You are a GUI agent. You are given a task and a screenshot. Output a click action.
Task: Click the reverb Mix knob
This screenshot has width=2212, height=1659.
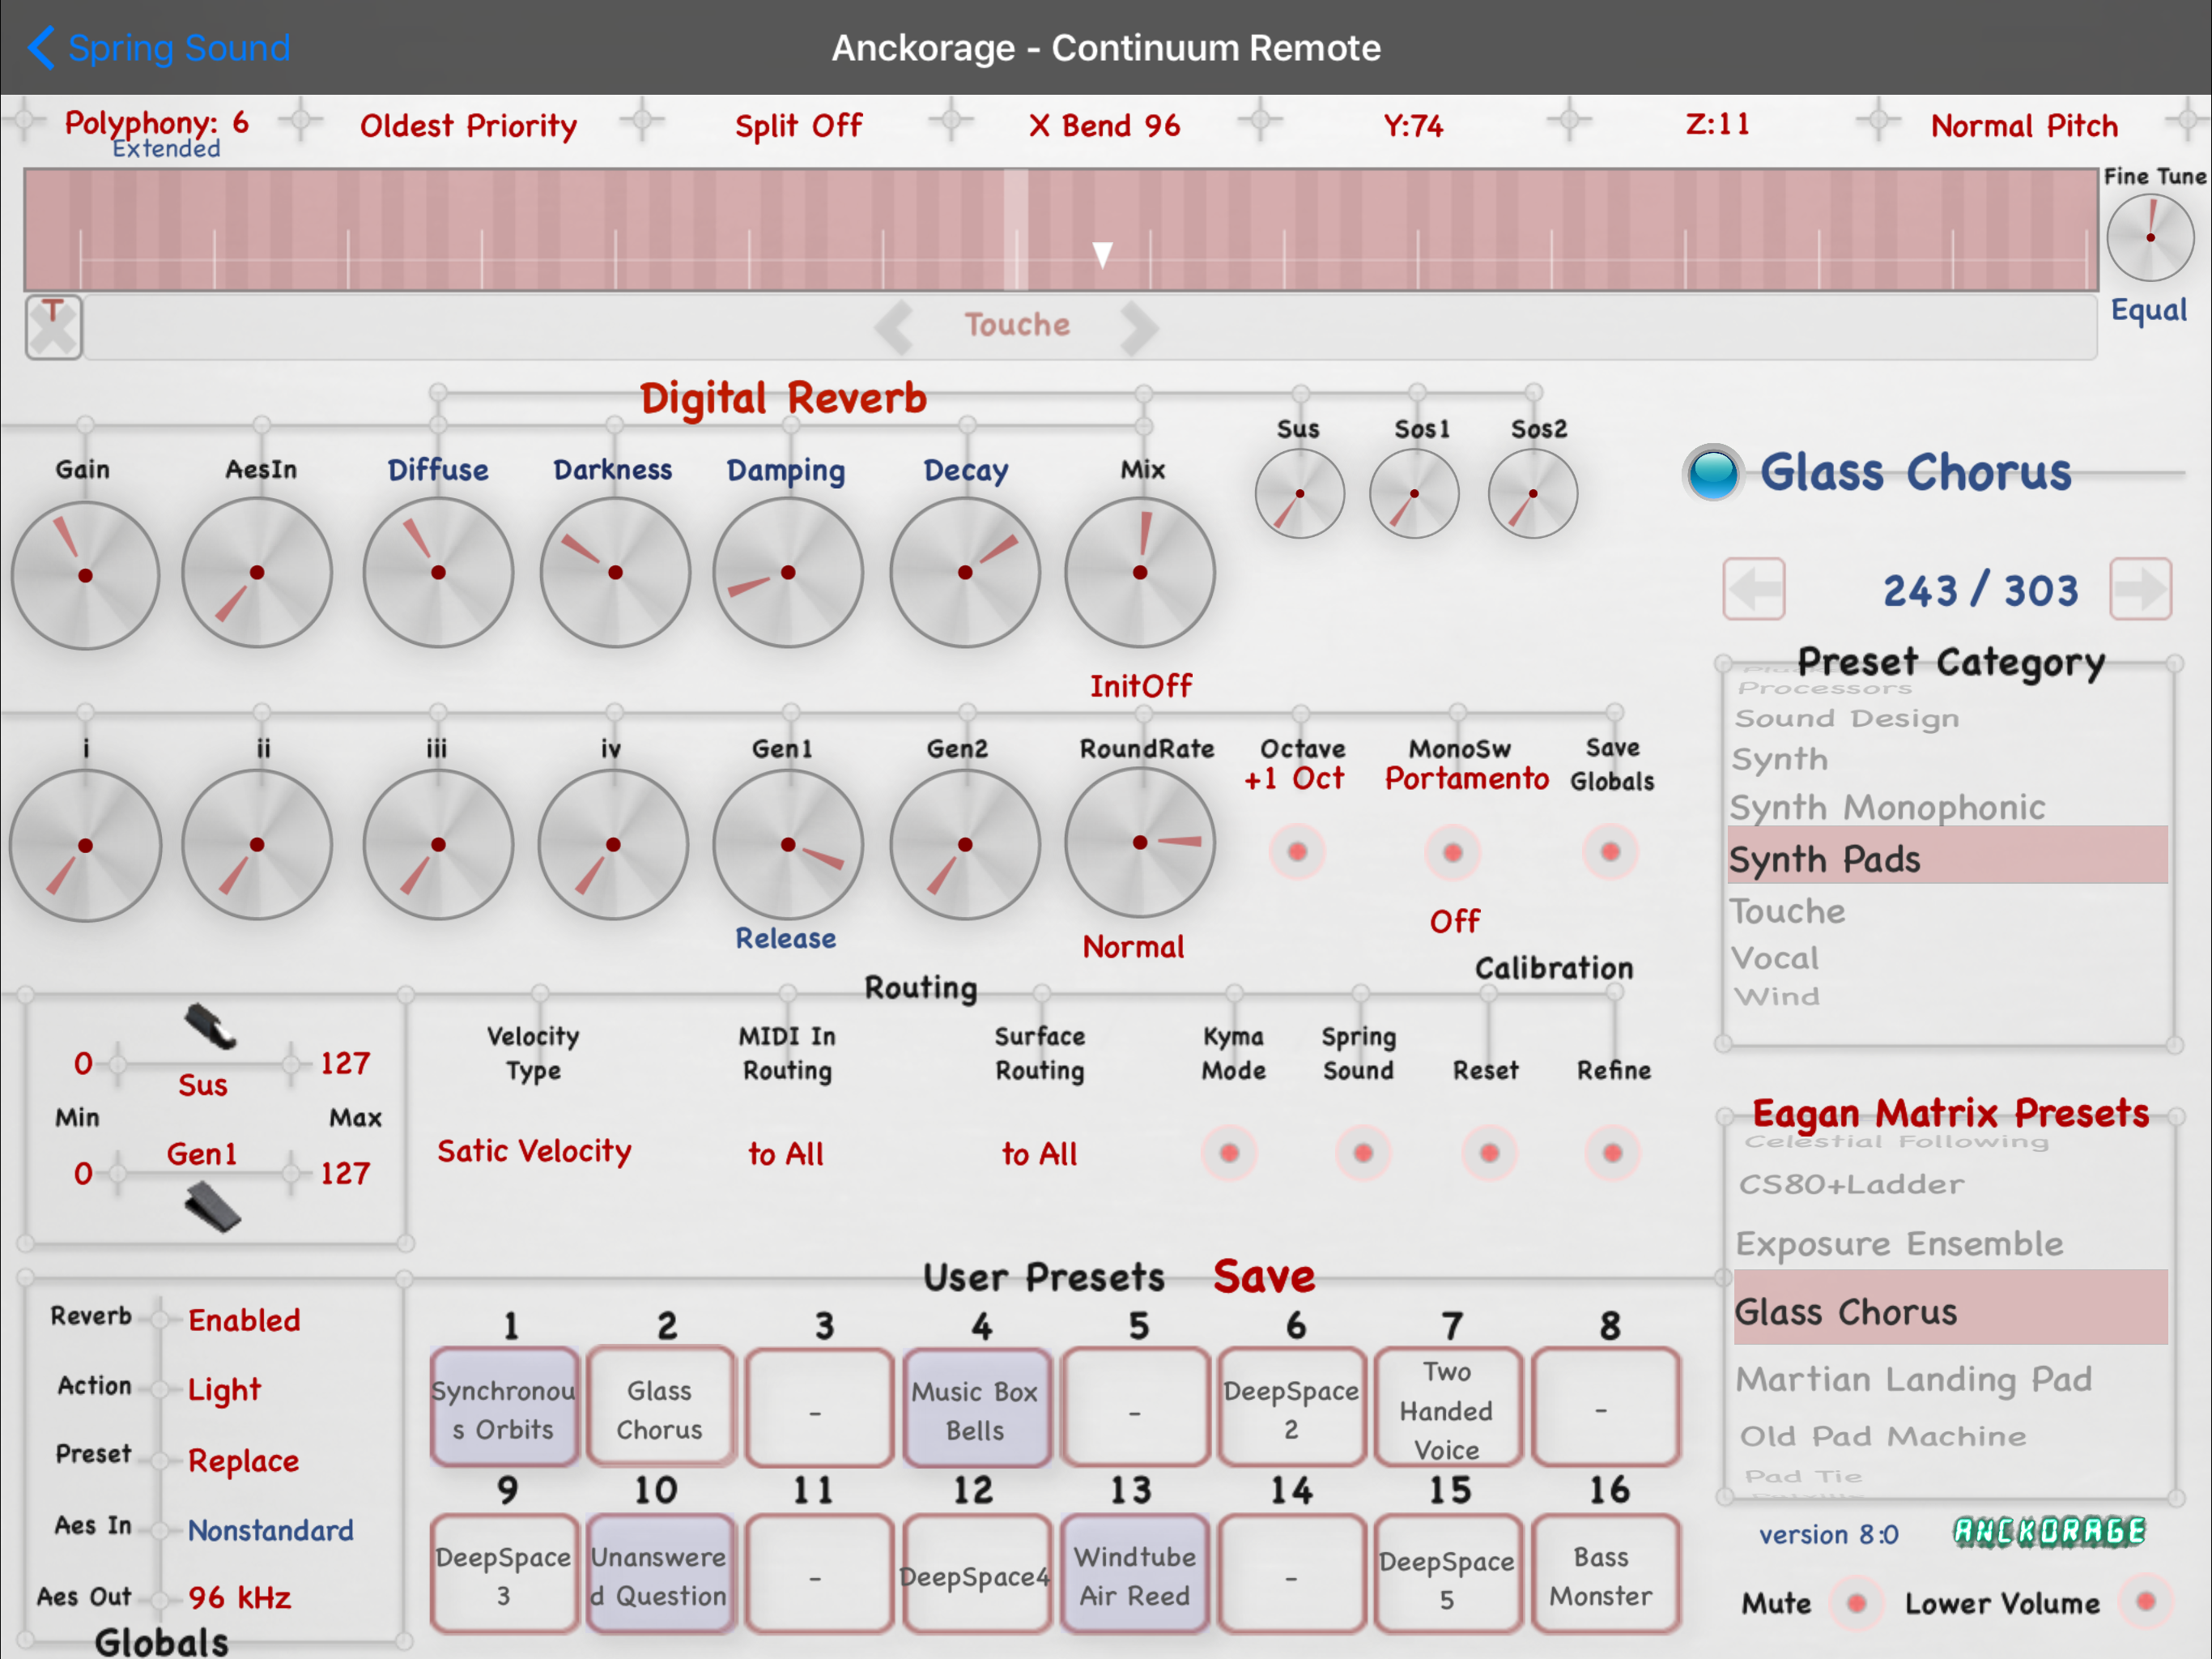pyautogui.click(x=1140, y=573)
